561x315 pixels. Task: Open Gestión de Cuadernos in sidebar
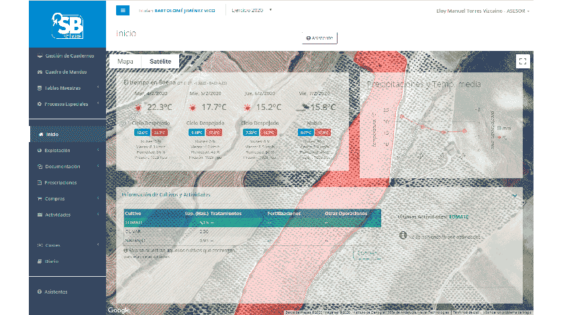(x=65, y=56)
